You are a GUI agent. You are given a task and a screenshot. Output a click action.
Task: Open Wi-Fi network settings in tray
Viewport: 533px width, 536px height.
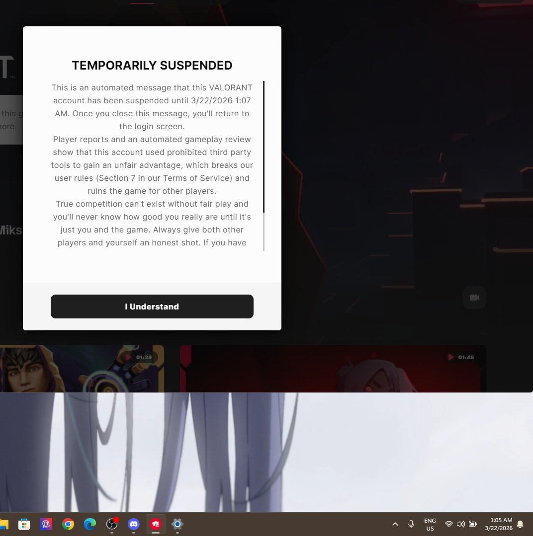[448, 524]
